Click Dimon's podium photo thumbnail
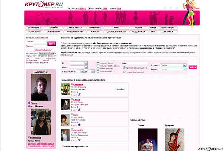 (41, 87)
